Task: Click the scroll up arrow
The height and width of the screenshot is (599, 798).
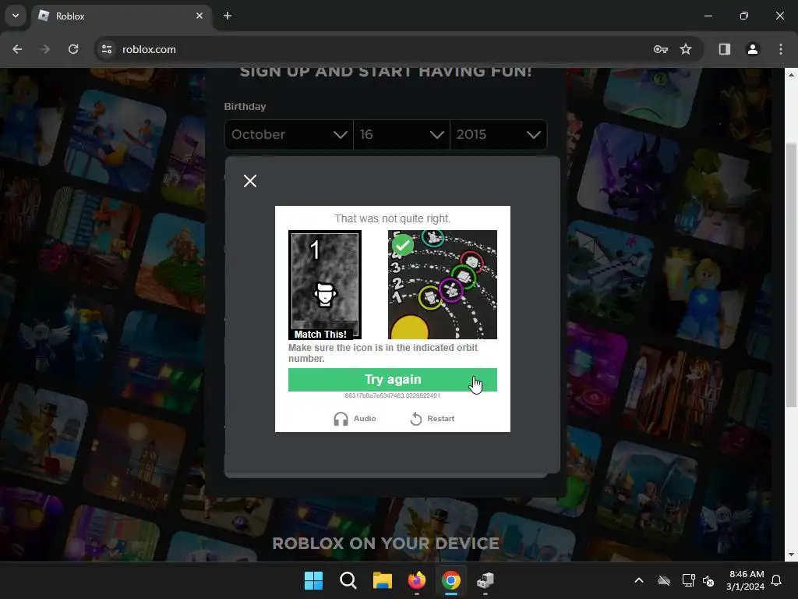Action: 792,74
